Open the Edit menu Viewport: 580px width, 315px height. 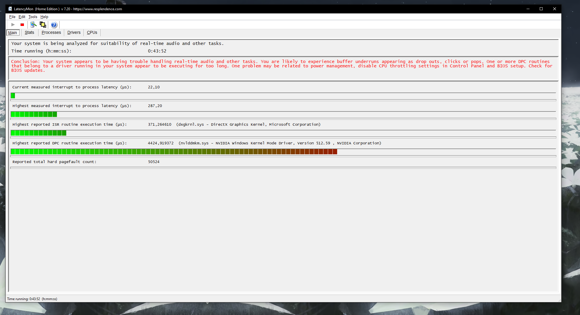[x=22, y=17]
